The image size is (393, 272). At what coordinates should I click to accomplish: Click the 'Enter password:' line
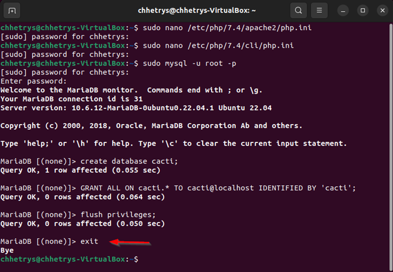point(34,81)
